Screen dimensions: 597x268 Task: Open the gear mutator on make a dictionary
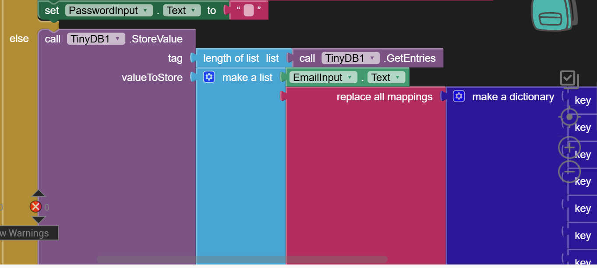click(x=459, y=96)
